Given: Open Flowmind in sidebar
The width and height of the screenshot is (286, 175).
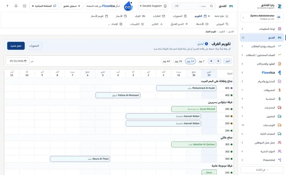Looking at the screenshot, I should [262, 160].
